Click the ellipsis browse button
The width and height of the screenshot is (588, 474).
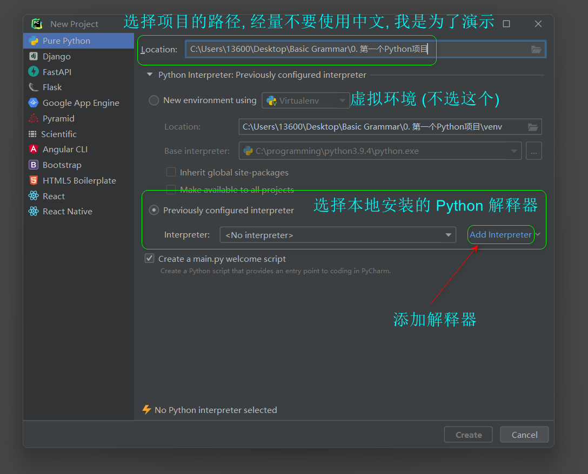[x=533, y=151]
